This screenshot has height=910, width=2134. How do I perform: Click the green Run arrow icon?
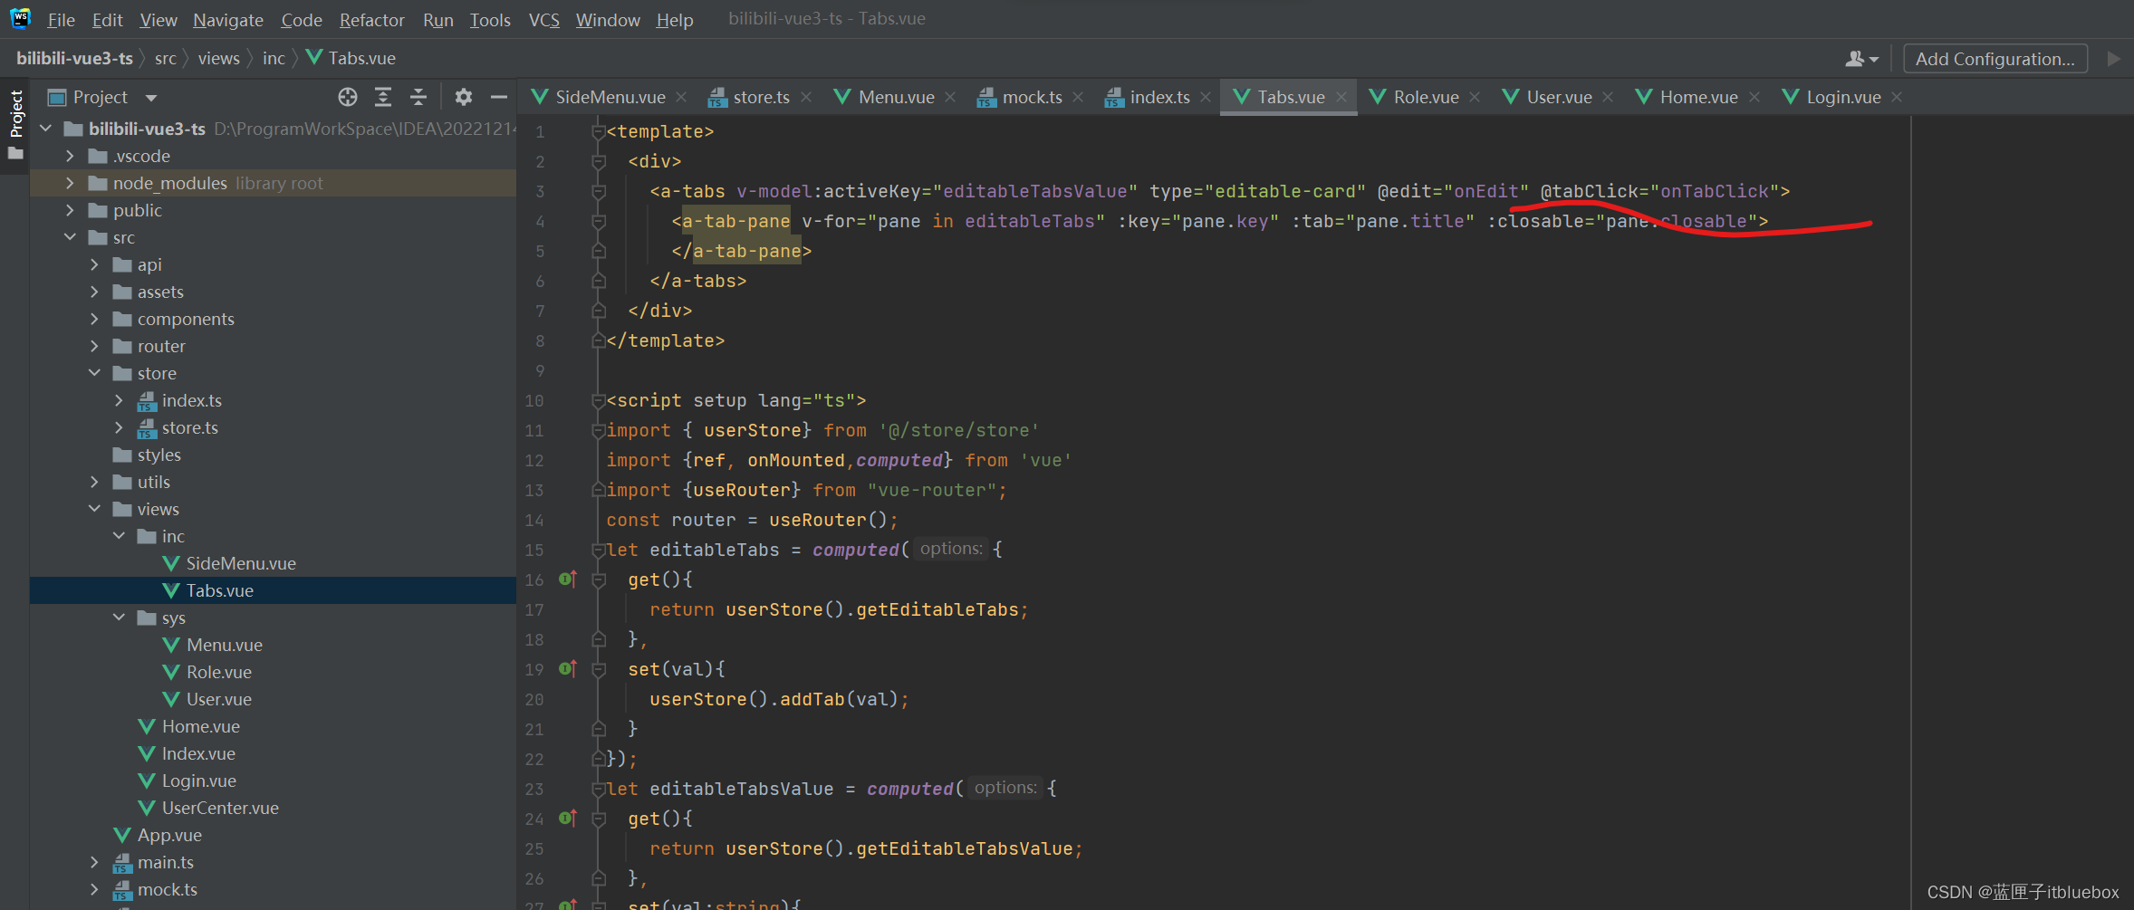click(2113, 59)
